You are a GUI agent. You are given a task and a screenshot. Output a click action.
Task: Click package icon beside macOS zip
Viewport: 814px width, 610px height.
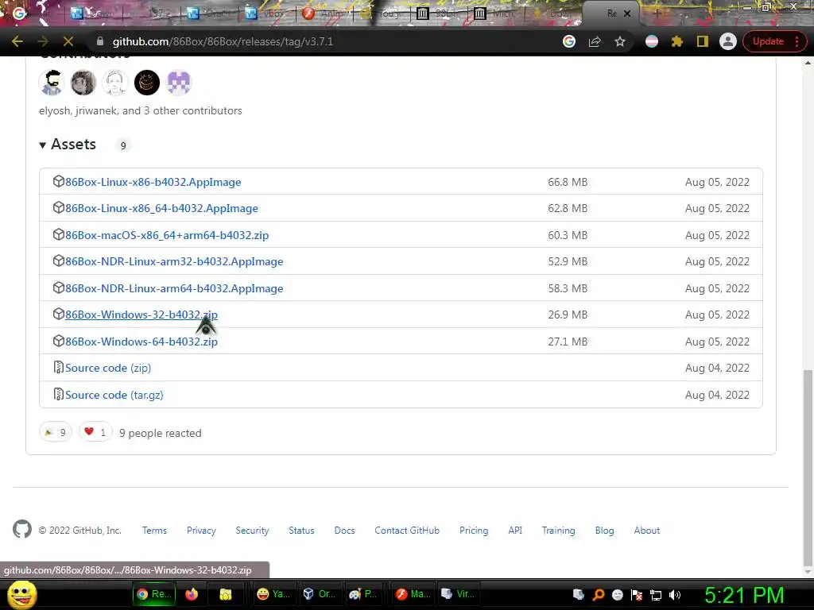[x=59, y=234]
